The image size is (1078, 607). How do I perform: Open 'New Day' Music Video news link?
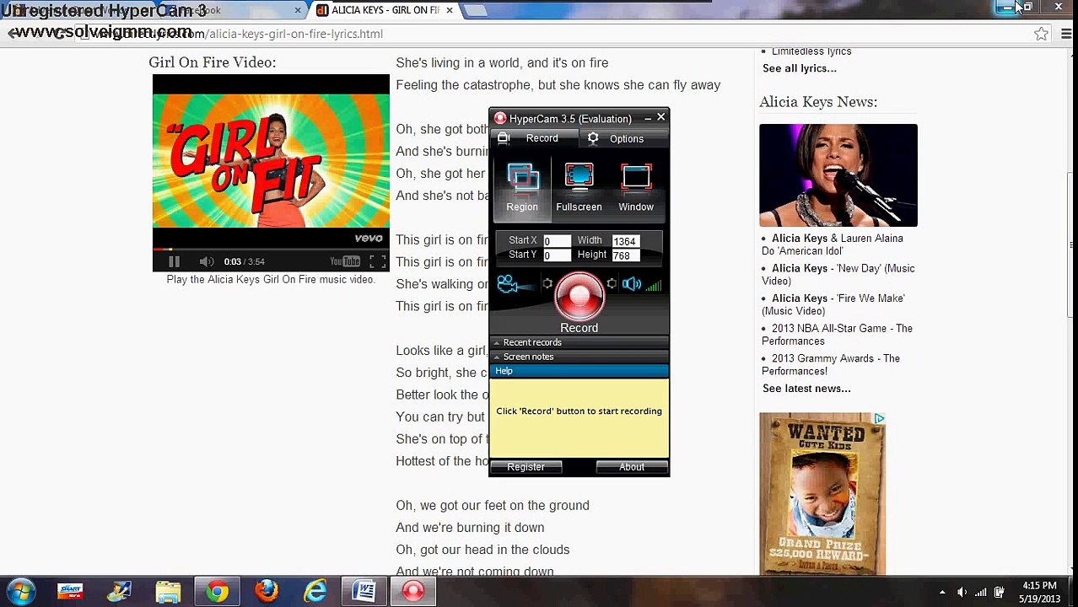pyautogui.click(x=838, y=275)
